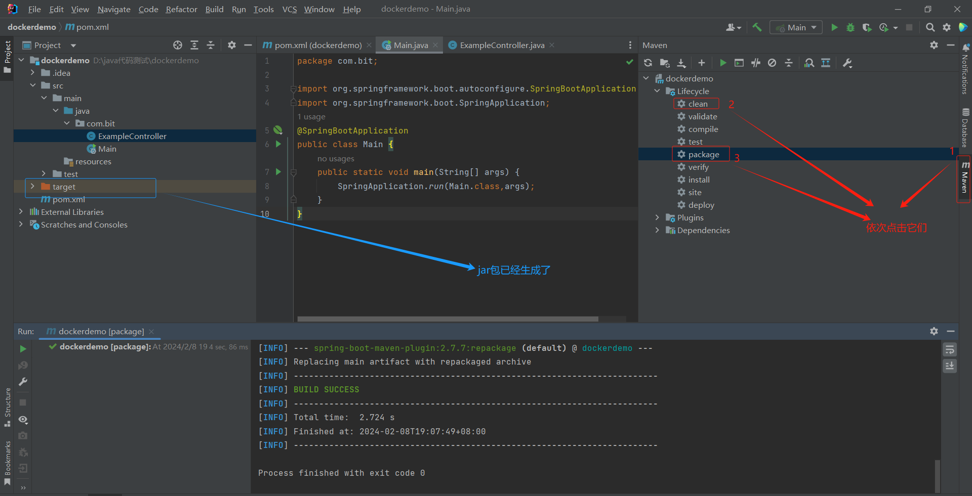Select the install lifecycle goal
Image resolution: width=972 pixels, height=496 pixels.
699,179
